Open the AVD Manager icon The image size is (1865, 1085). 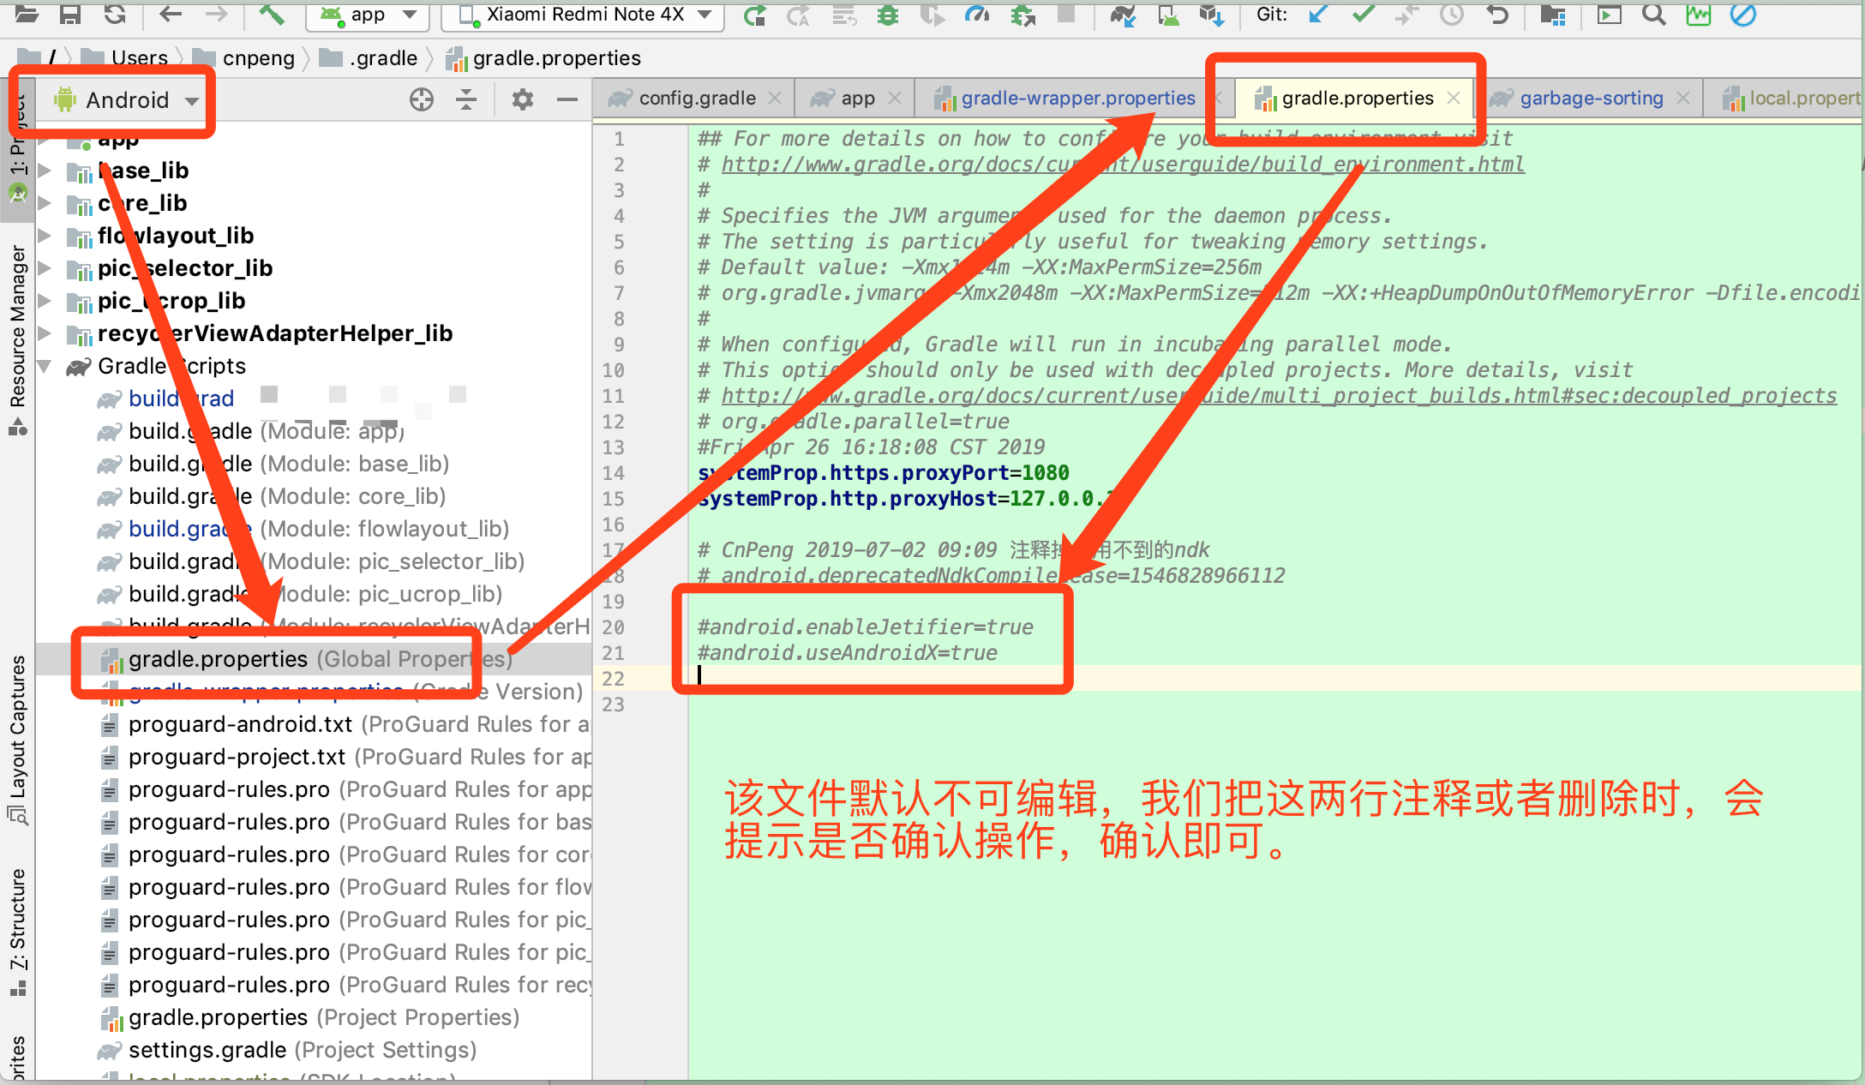click(x=1167, y=15)
